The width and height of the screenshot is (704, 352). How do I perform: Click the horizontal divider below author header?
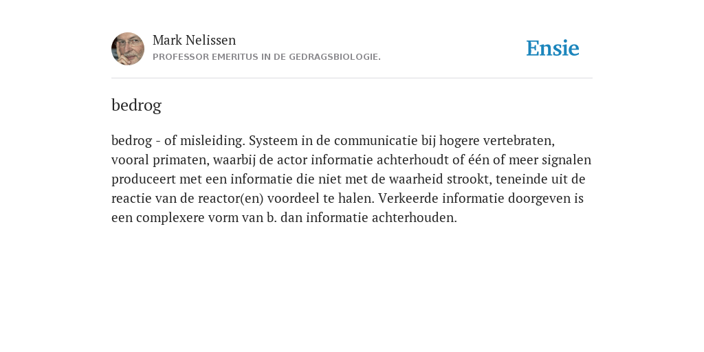[352, 78]
